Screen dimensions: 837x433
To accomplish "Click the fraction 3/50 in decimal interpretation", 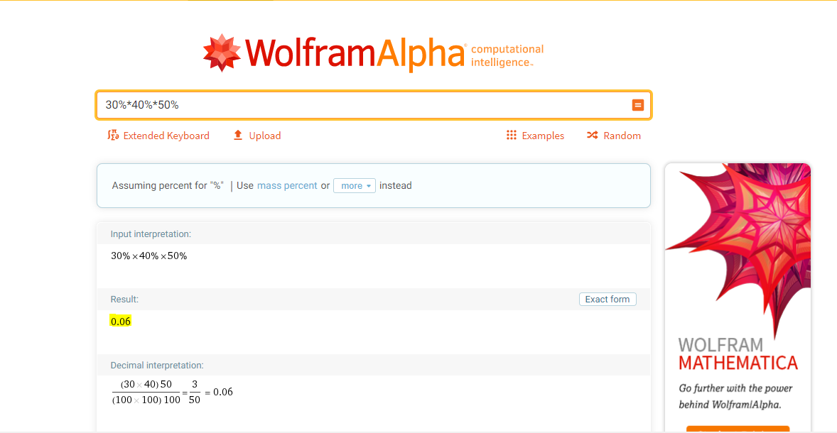I will pyautogui.click(x=195, y=393).
